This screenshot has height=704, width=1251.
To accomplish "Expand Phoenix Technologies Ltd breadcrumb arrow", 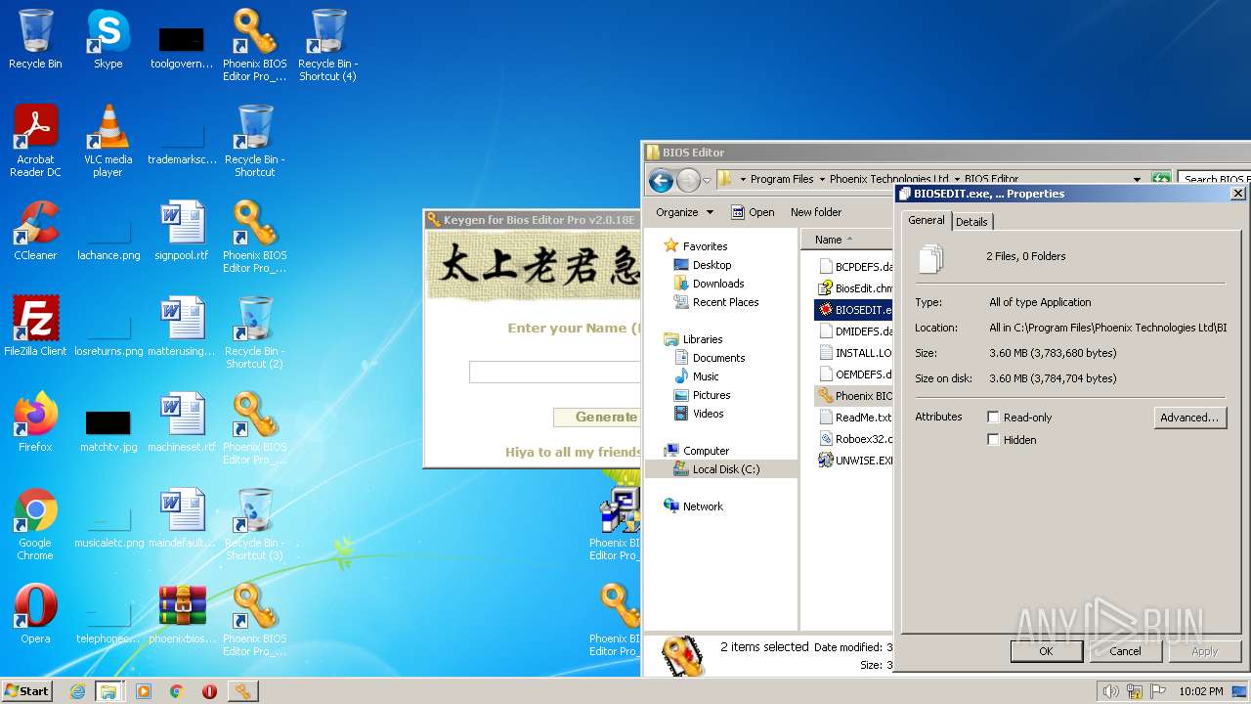I will click(x=957, y=180).
